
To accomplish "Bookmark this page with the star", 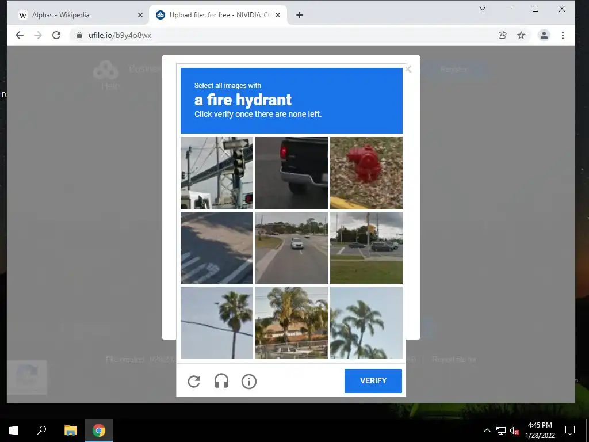I will pos(521,35).
